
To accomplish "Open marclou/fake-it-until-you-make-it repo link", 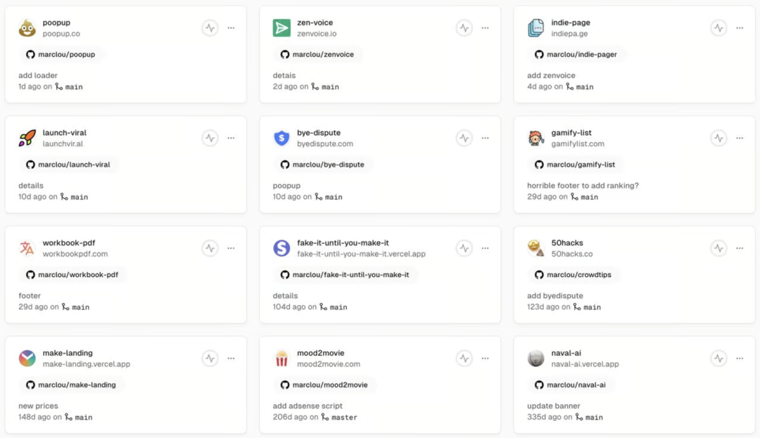I will [345, 274].
